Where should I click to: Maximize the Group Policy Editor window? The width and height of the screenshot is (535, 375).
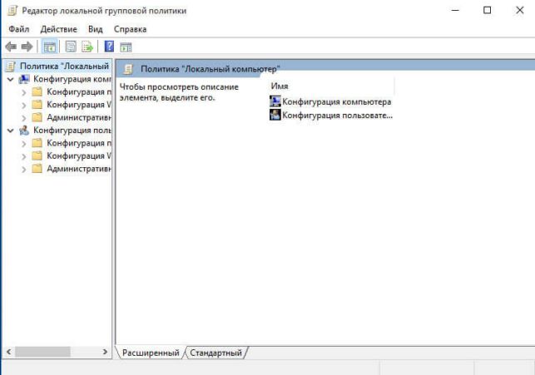tap(488, 10)
